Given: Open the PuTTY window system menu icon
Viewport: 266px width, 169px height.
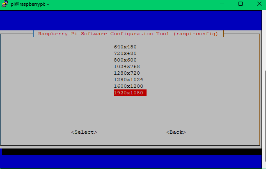Looking at the screenshot, I should [x=5, y=4].
